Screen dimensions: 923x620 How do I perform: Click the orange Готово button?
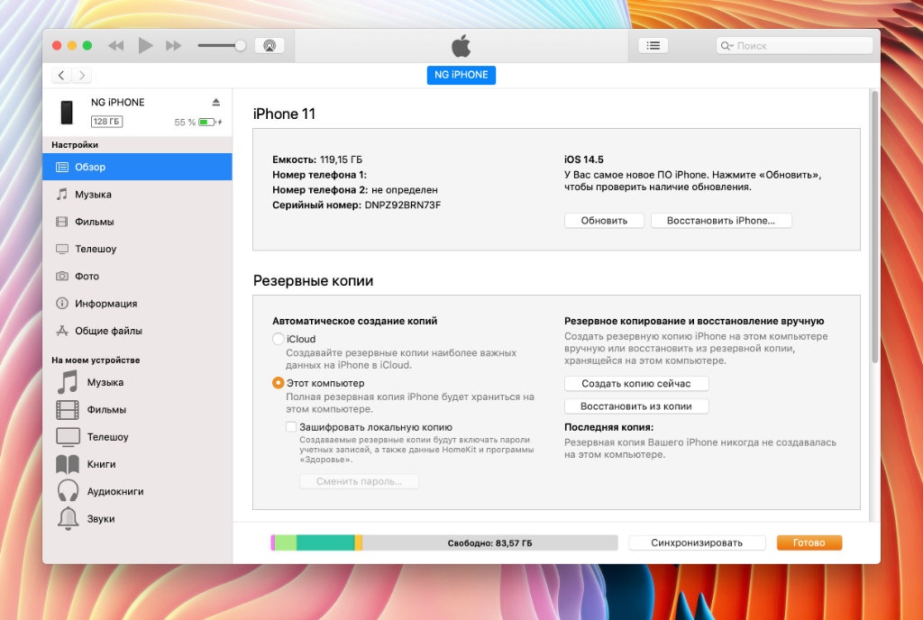tap(809, 542)
